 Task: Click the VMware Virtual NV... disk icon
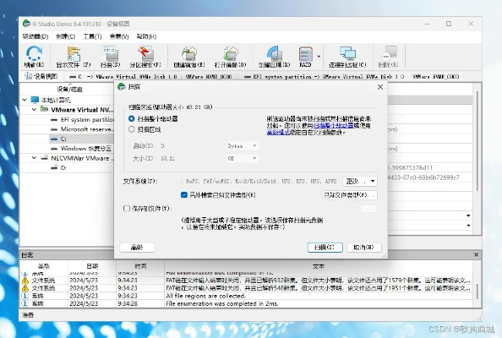44,109
